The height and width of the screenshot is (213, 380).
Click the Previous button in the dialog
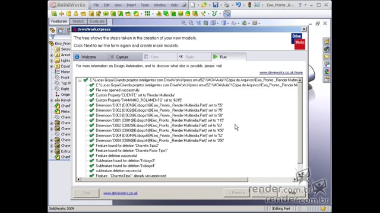point(237,193)
